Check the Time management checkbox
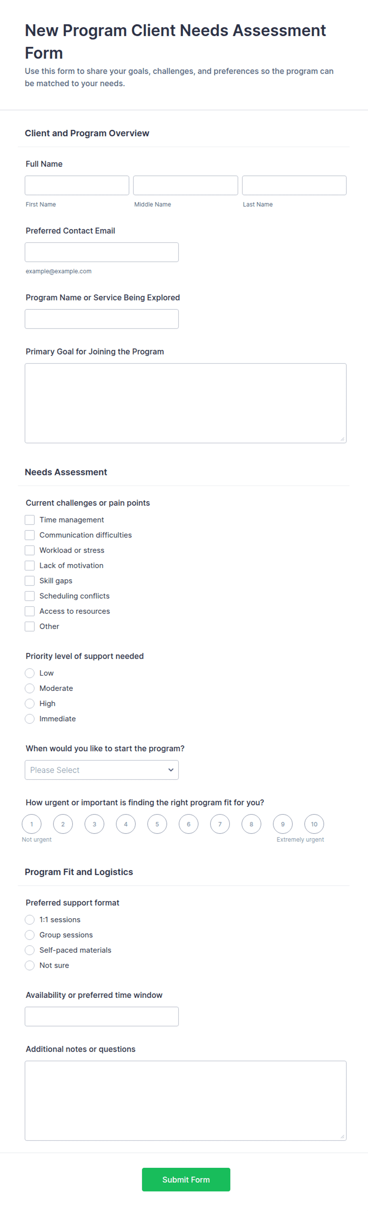Viewport: 368px width, 1211px height. pyautogui.click(x=30, y=519)
